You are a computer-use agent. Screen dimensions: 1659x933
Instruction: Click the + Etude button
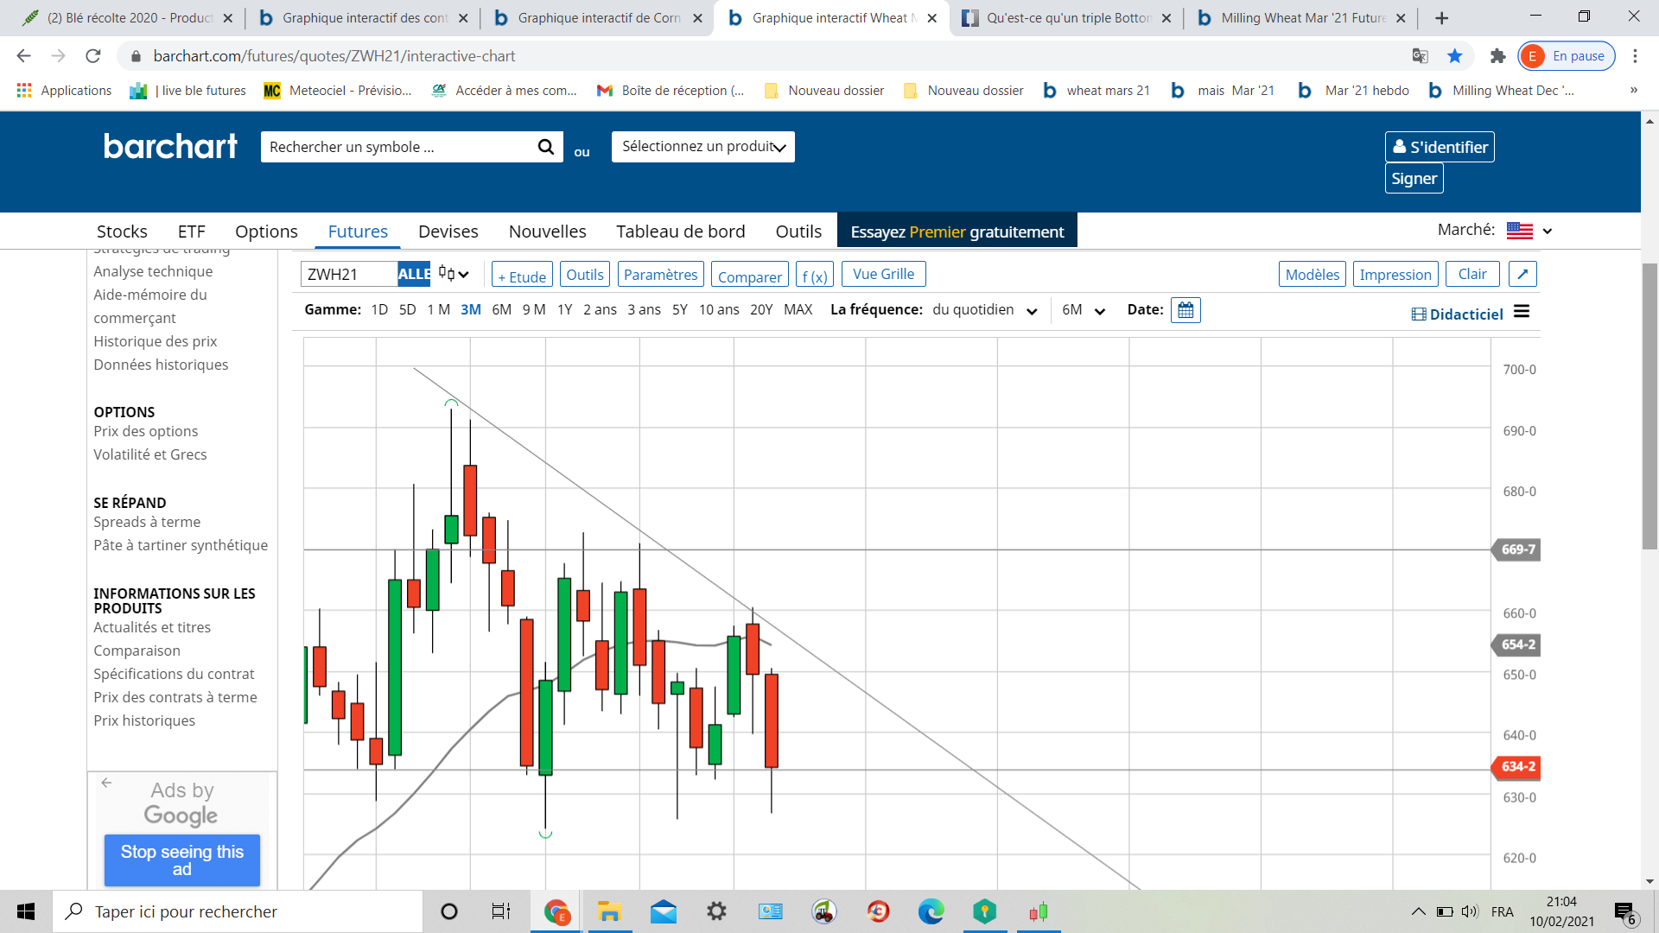pos(522,276)
